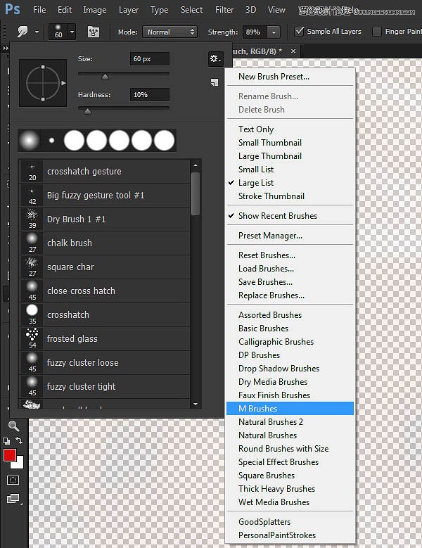The height and width of the screenshot is (548, 422).
Task: Click the red foreground color swatch
Action: (9, 455)
